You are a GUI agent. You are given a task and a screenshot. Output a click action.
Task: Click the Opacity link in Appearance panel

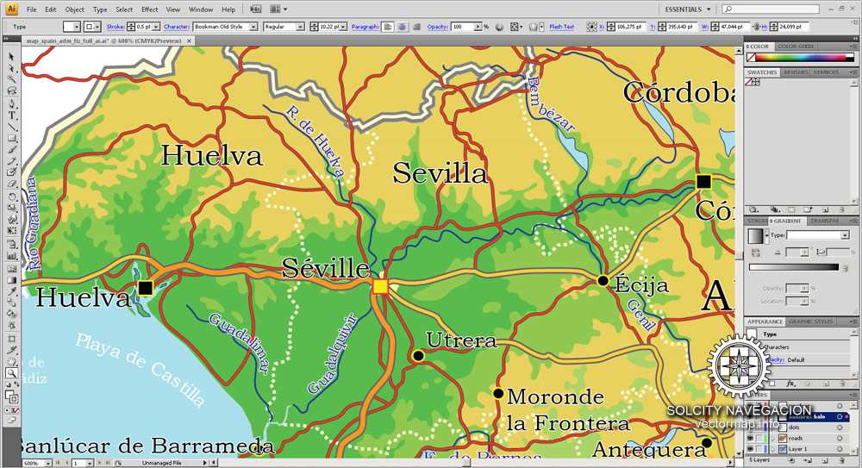point(776,359)
